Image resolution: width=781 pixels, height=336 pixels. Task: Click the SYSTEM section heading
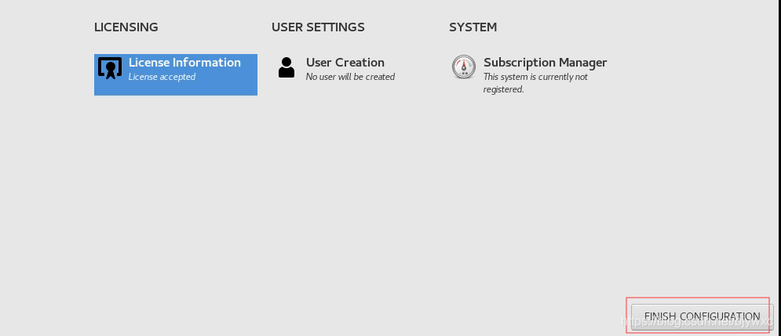473,27
